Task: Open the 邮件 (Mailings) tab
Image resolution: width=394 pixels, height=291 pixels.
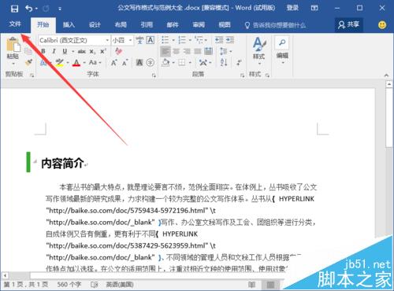Action: [x=173, y=25]
